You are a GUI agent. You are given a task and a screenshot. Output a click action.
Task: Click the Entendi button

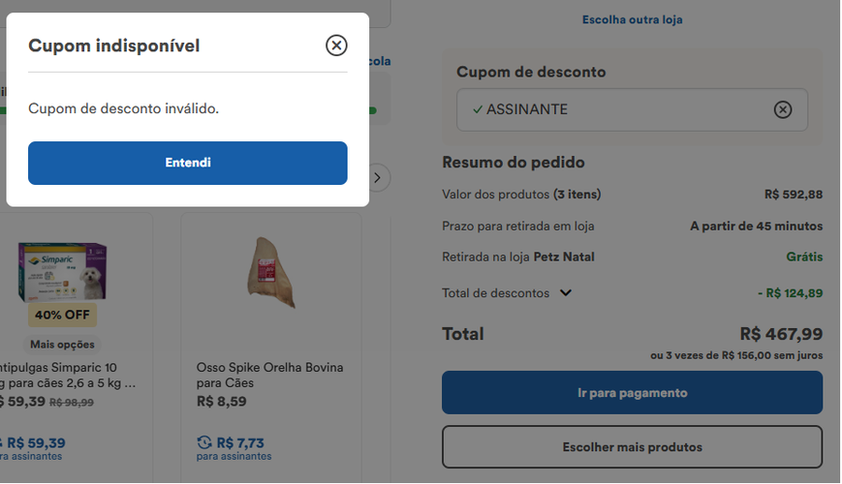coord(188,163)
